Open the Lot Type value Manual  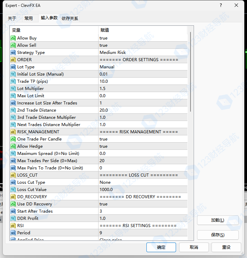click(x=143, y=67)
